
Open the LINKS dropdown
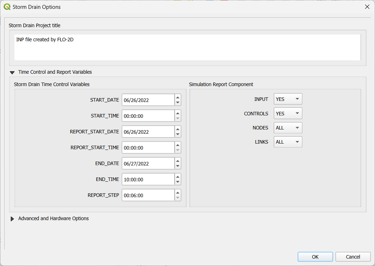point(288,142)
